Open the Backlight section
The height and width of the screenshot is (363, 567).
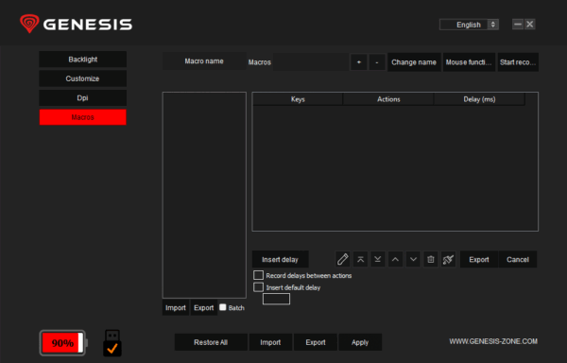point(83,60)
